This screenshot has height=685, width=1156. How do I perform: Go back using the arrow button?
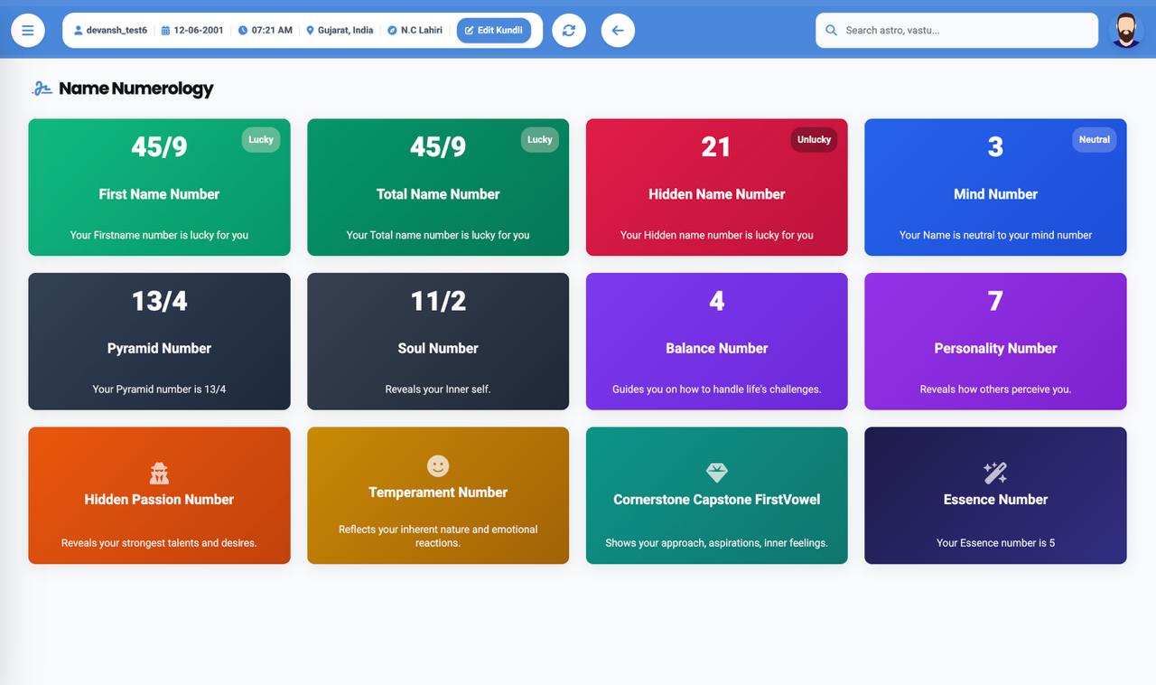click(x=618, y=30)
